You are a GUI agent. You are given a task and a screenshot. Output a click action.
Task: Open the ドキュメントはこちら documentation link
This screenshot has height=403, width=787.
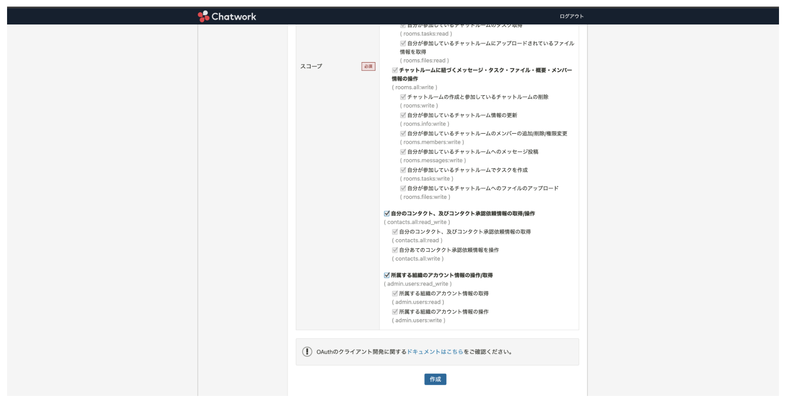click(435, 352)
